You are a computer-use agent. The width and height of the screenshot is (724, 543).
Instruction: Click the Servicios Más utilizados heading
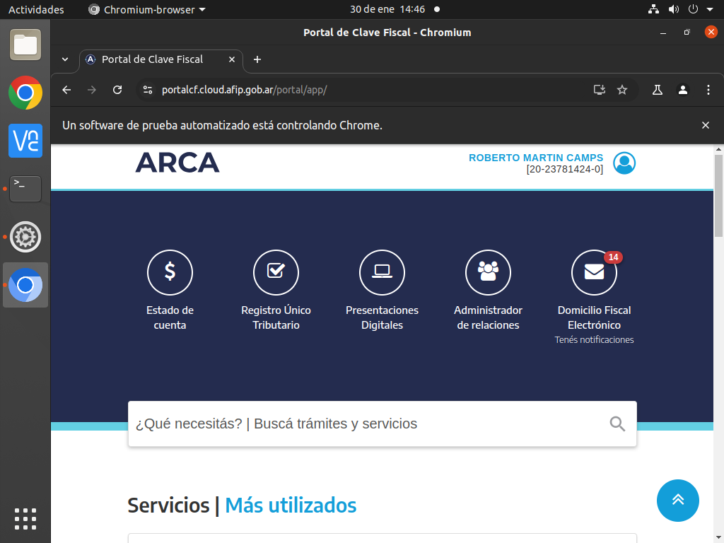pos(242,505)
